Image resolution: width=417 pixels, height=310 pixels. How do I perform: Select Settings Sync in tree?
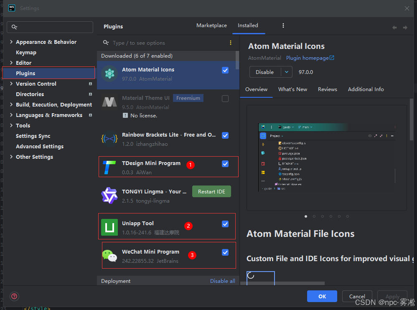coord(33,136)
